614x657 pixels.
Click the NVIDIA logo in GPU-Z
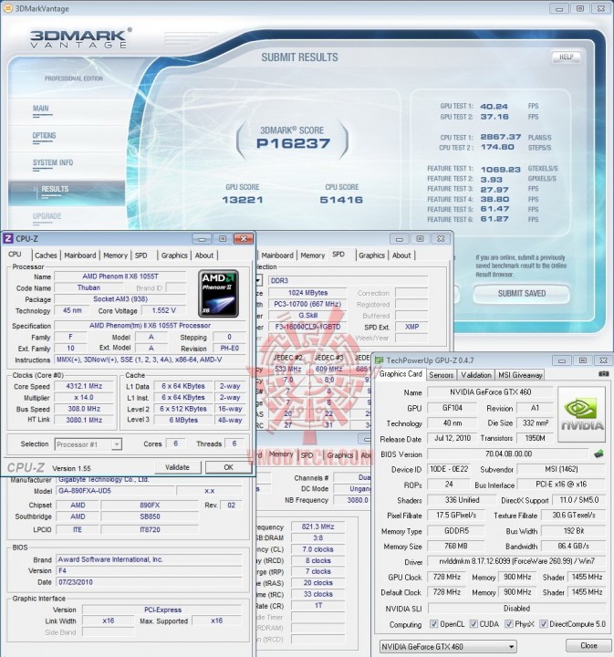[x=582, y=414]
